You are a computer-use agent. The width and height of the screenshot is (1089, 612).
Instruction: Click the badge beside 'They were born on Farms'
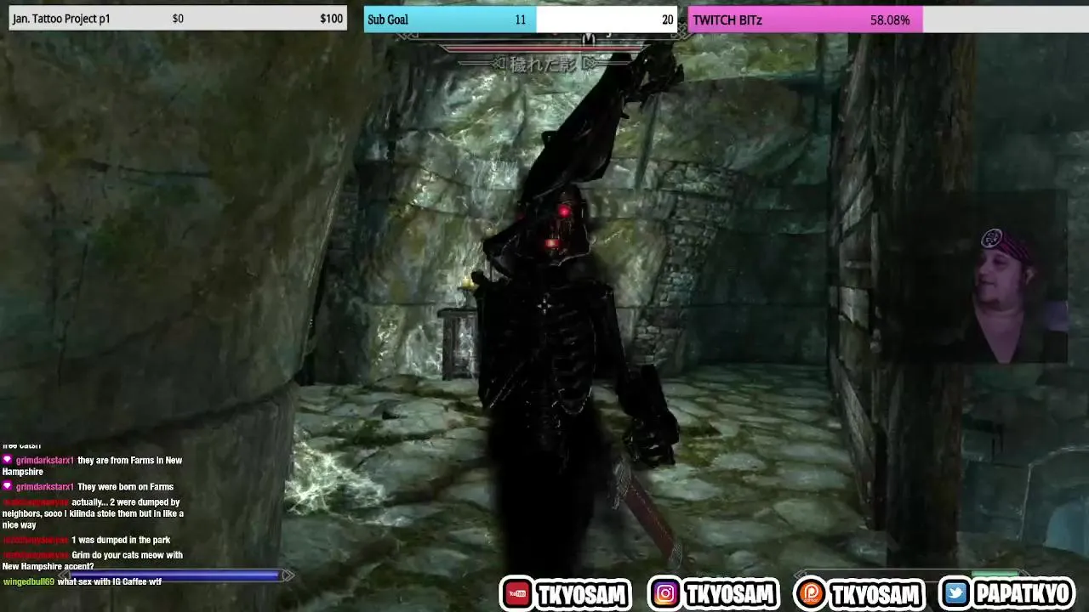point(8,487)
